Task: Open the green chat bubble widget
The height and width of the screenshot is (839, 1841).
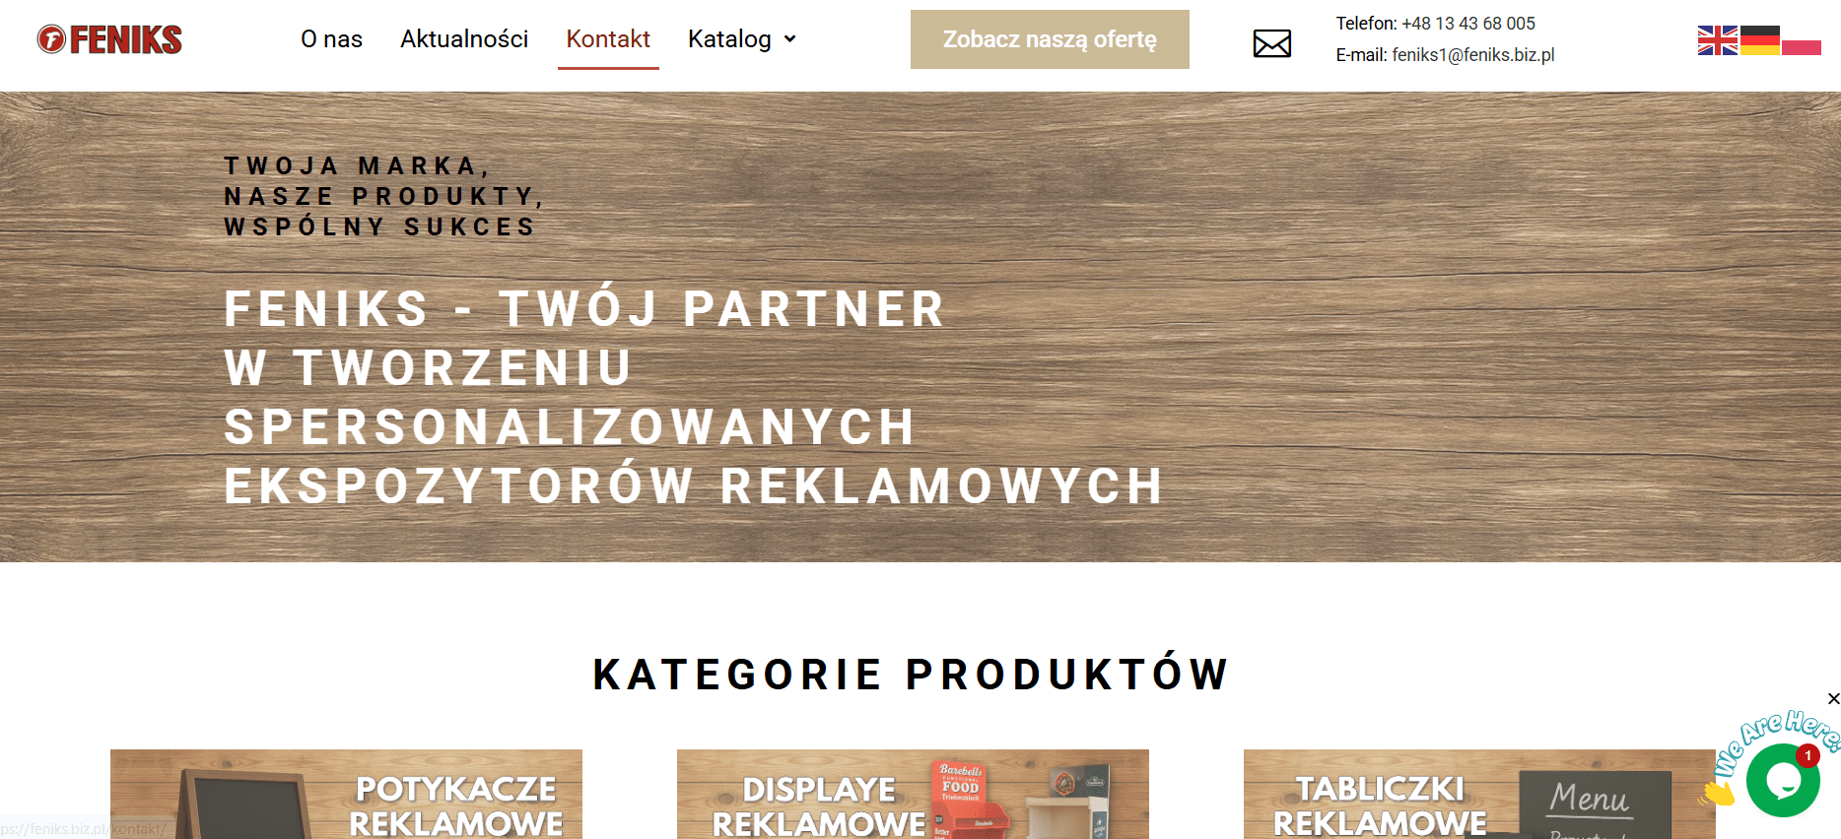Action: (1783, 781)
